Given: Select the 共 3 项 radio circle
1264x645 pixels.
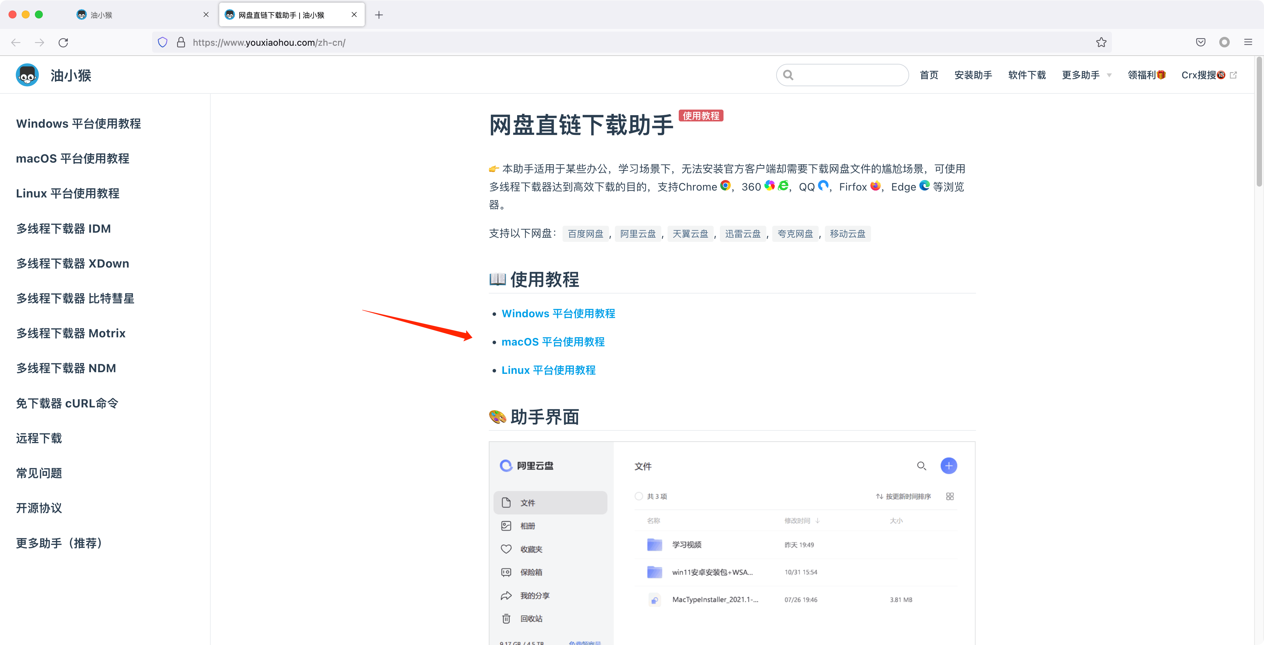Looking at the screenshot, I should pos(638,496).
